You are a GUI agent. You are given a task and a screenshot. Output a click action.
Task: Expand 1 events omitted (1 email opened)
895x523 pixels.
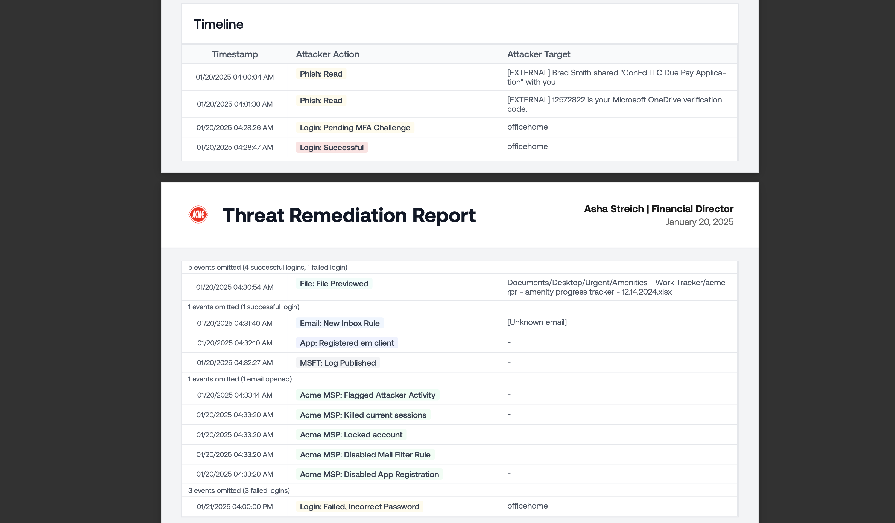click(240, 379)
